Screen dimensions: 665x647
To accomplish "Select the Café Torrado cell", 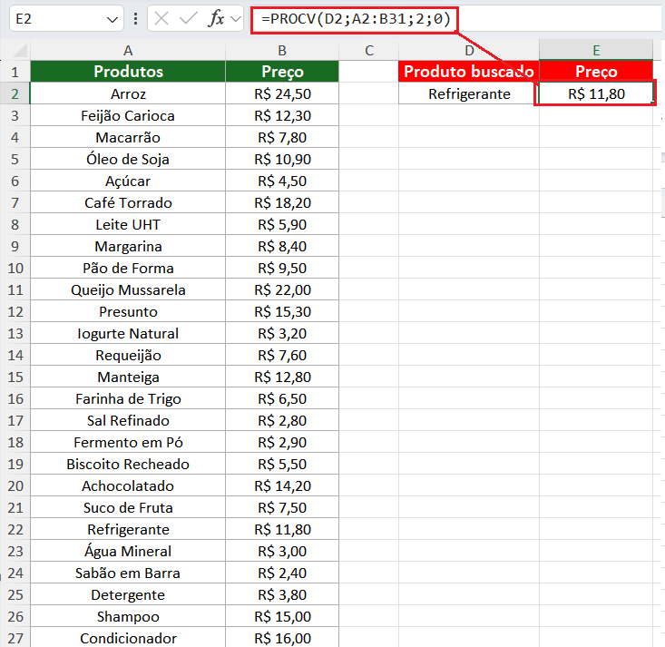I will (x=128, y=202).
